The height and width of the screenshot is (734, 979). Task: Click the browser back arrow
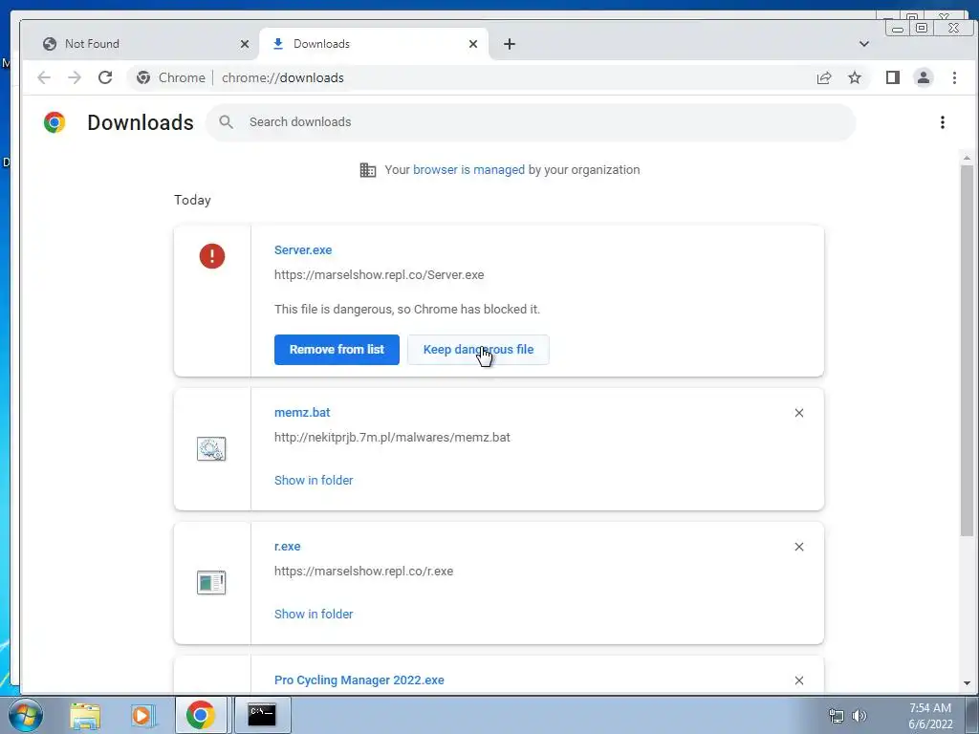click(x=44, y=77)
